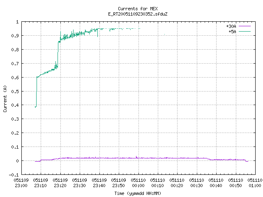The image size is (263, 197).
Task: Click the x-axis label '051109 23:40'
Action: pyautogui.click(x=99, y=183)
